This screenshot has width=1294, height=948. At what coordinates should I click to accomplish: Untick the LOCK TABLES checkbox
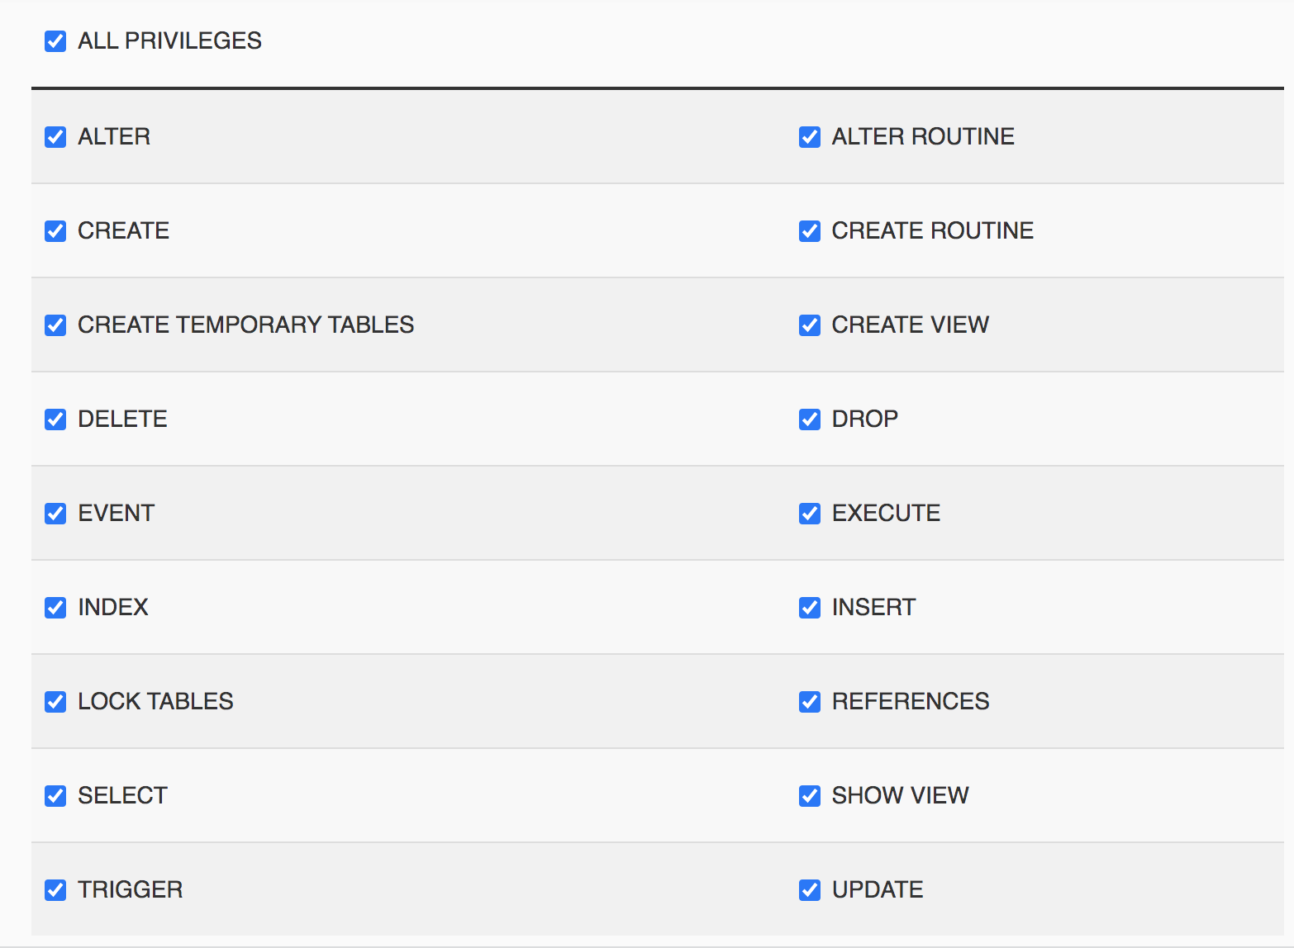click(x=55, y=702)
